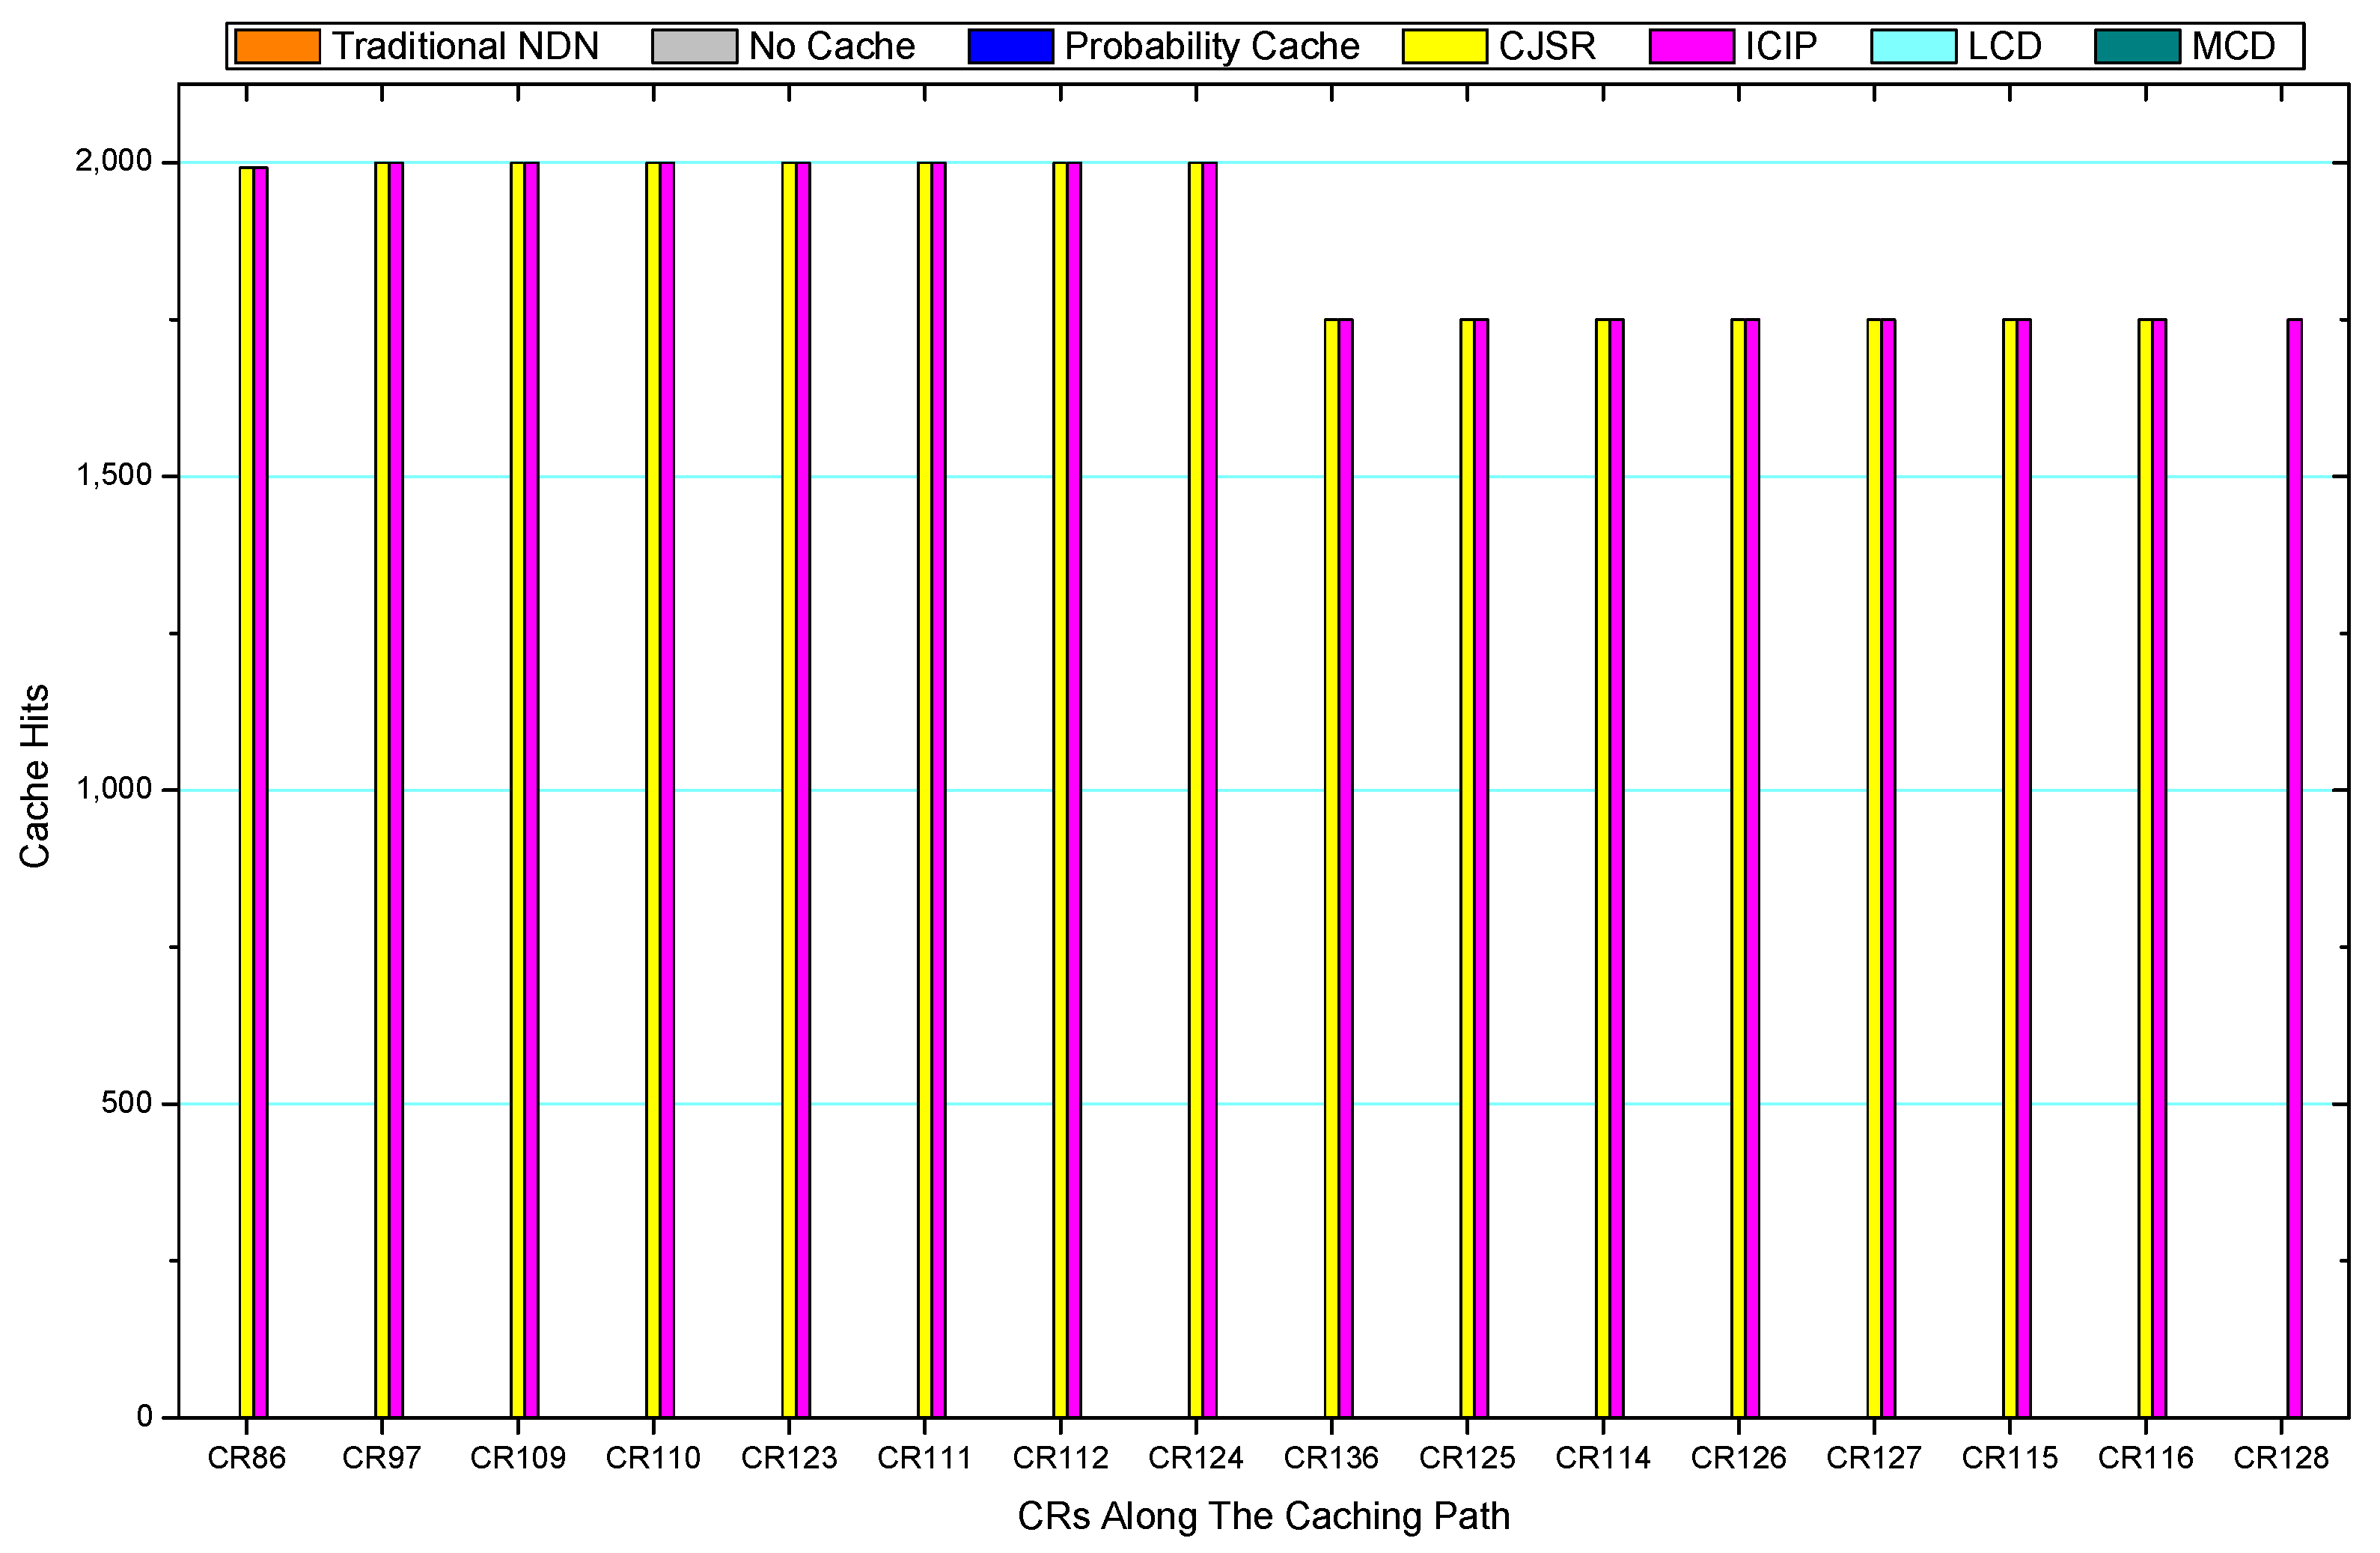The height and width of the screenshot is (1553, 2380).
Task: Click the 'CR112' x-axis label
Action: [x=1060, y=1458]
